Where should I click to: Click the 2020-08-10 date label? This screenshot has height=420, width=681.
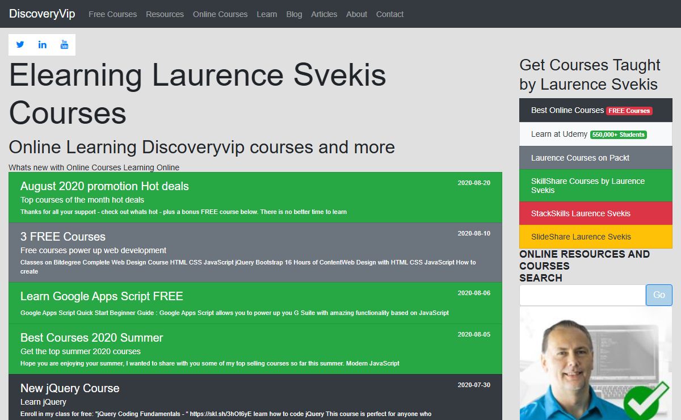(x=474, y=233)
